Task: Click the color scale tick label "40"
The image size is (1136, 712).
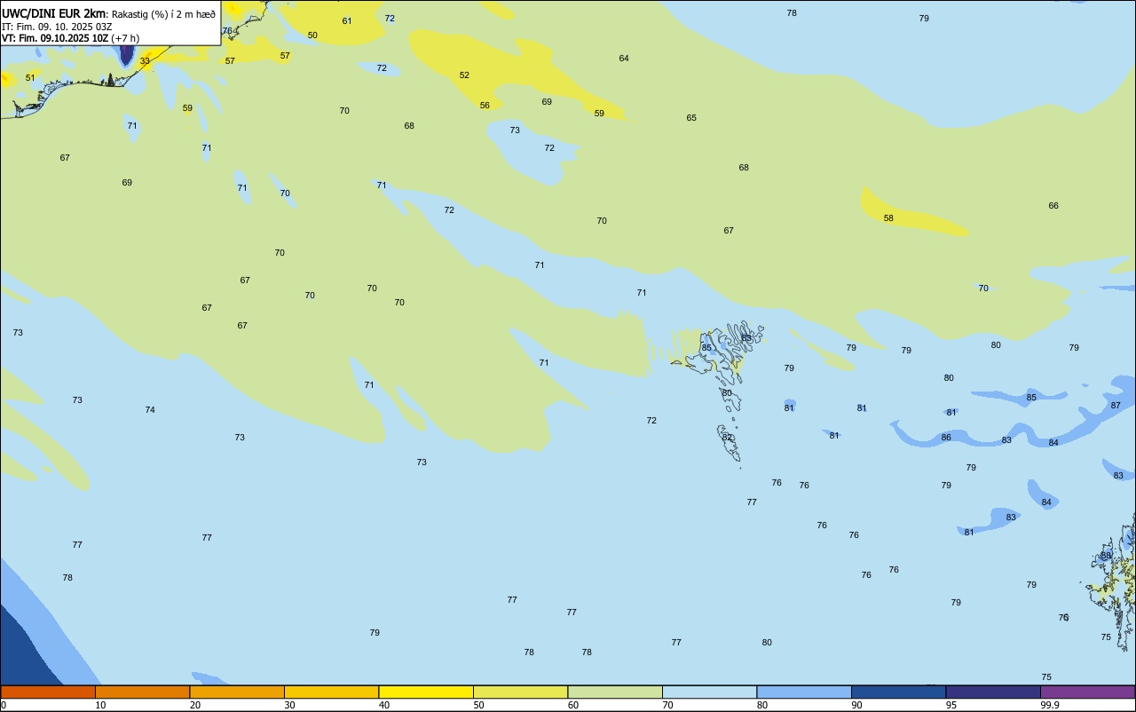Action: click(x=384, y=705)
